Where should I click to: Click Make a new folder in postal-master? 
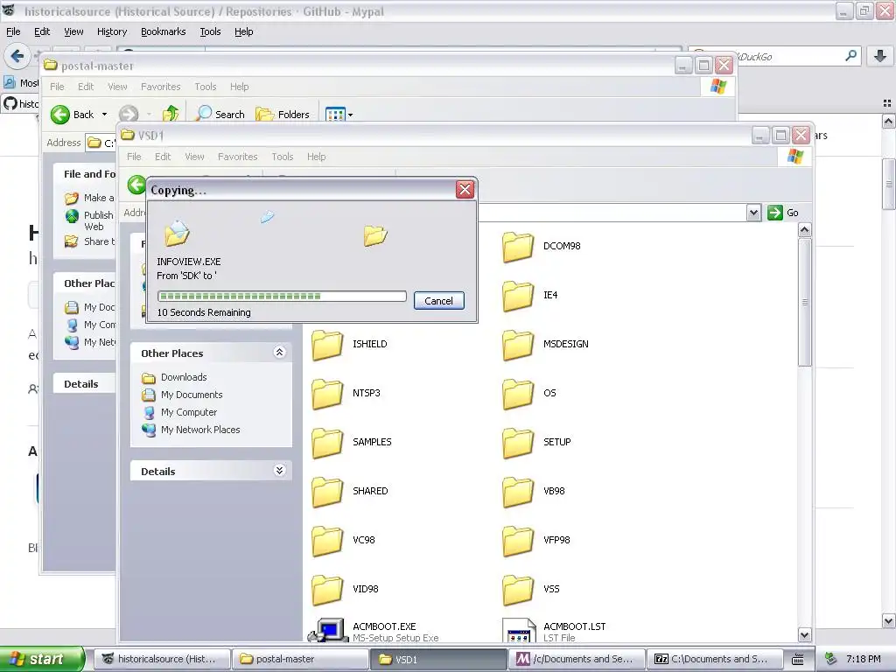click(x=90, y=198)
